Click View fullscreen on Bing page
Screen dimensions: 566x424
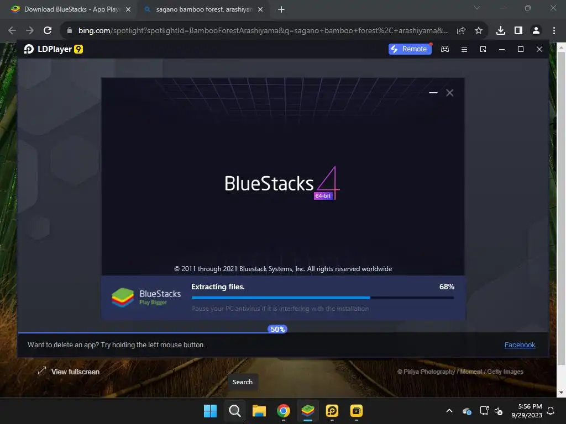click(69, 372)
